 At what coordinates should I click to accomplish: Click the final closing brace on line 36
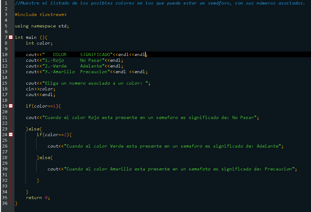point(16,203)
